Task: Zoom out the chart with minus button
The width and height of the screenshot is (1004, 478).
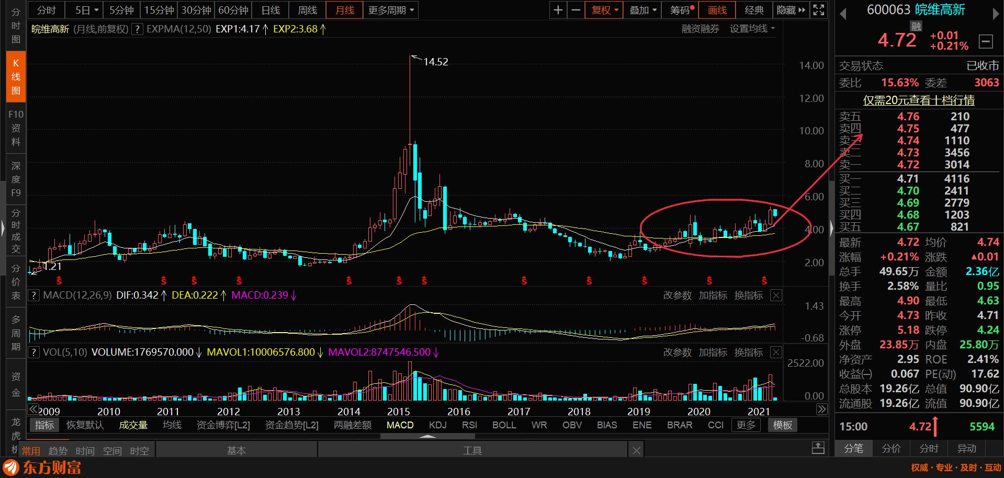Action: click(x=576, y=10)
